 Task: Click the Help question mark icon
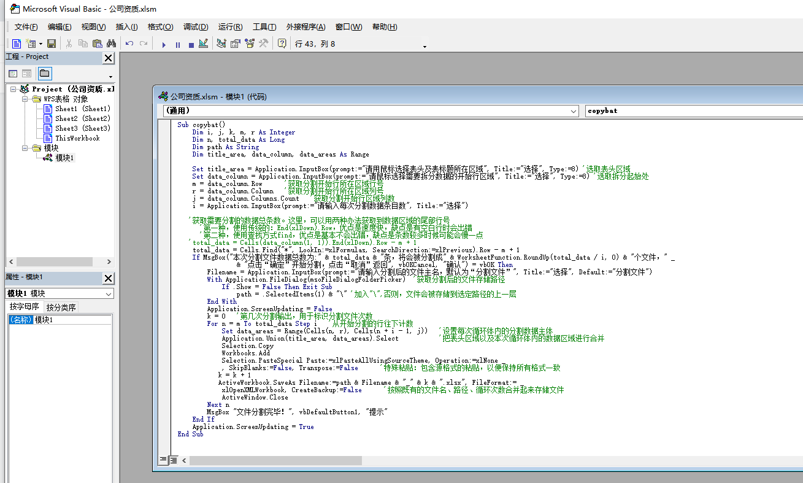(282, 44)
